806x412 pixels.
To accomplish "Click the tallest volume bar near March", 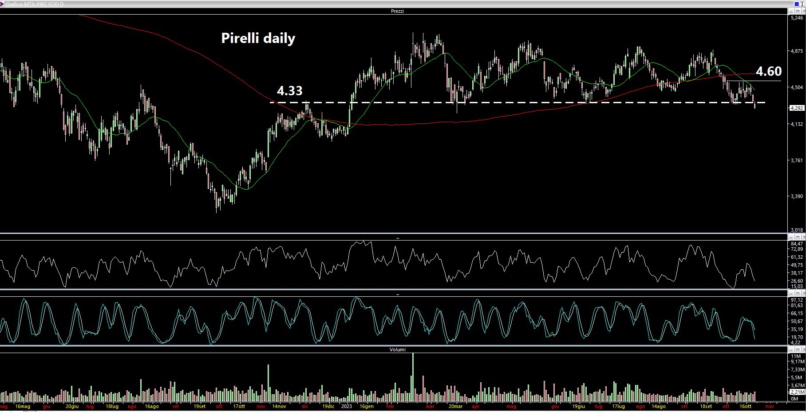I will [413, 377].
